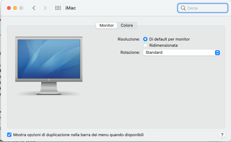Screen dimensions: 231x142
Task: Select "Di default per monitor" resolution
Action: (x=145, y=39)
